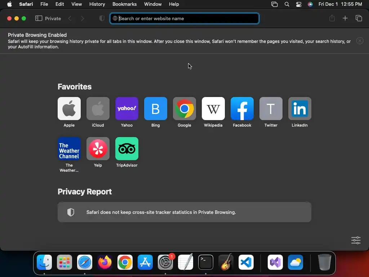Toggle the Safari sidebar
369x277 pixels.
[x=39, y=18]
